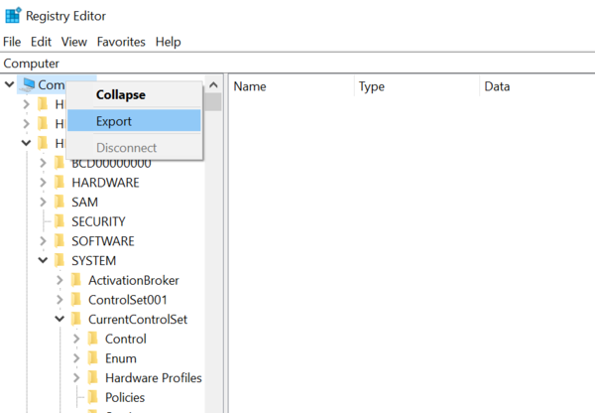This screenshot has height=413, width=595.
Task: Open the View menu
Action: tap(74, 42)
